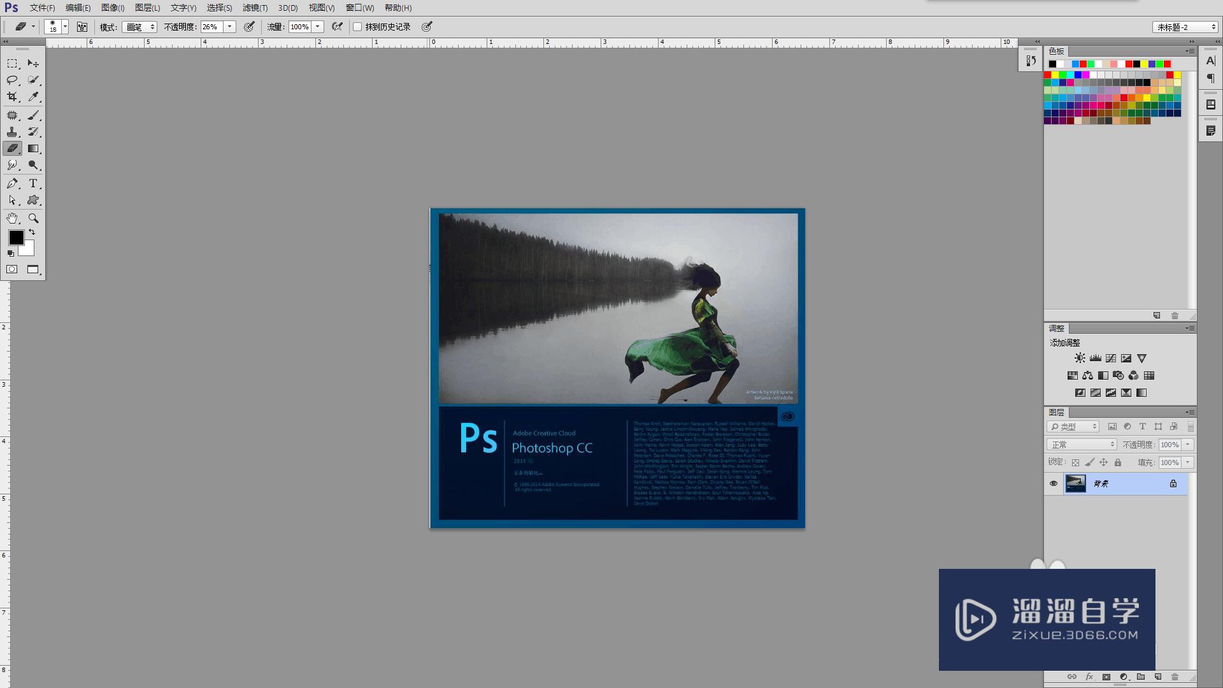Add a Brightness/Contrast adjustment

pyautogui.click(x=1080, y=358)
